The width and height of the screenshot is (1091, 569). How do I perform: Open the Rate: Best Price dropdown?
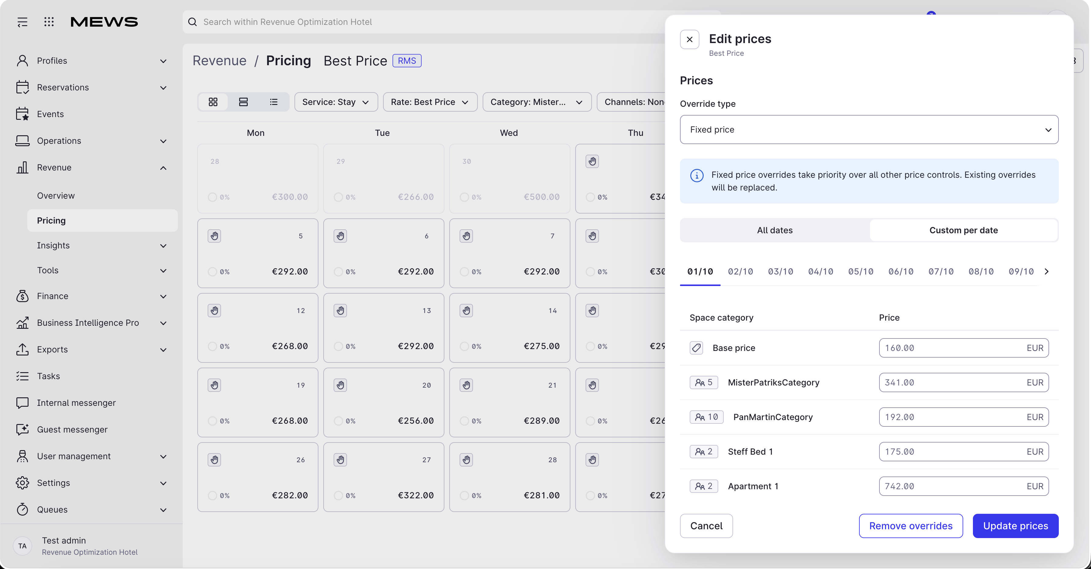[430, 102]
